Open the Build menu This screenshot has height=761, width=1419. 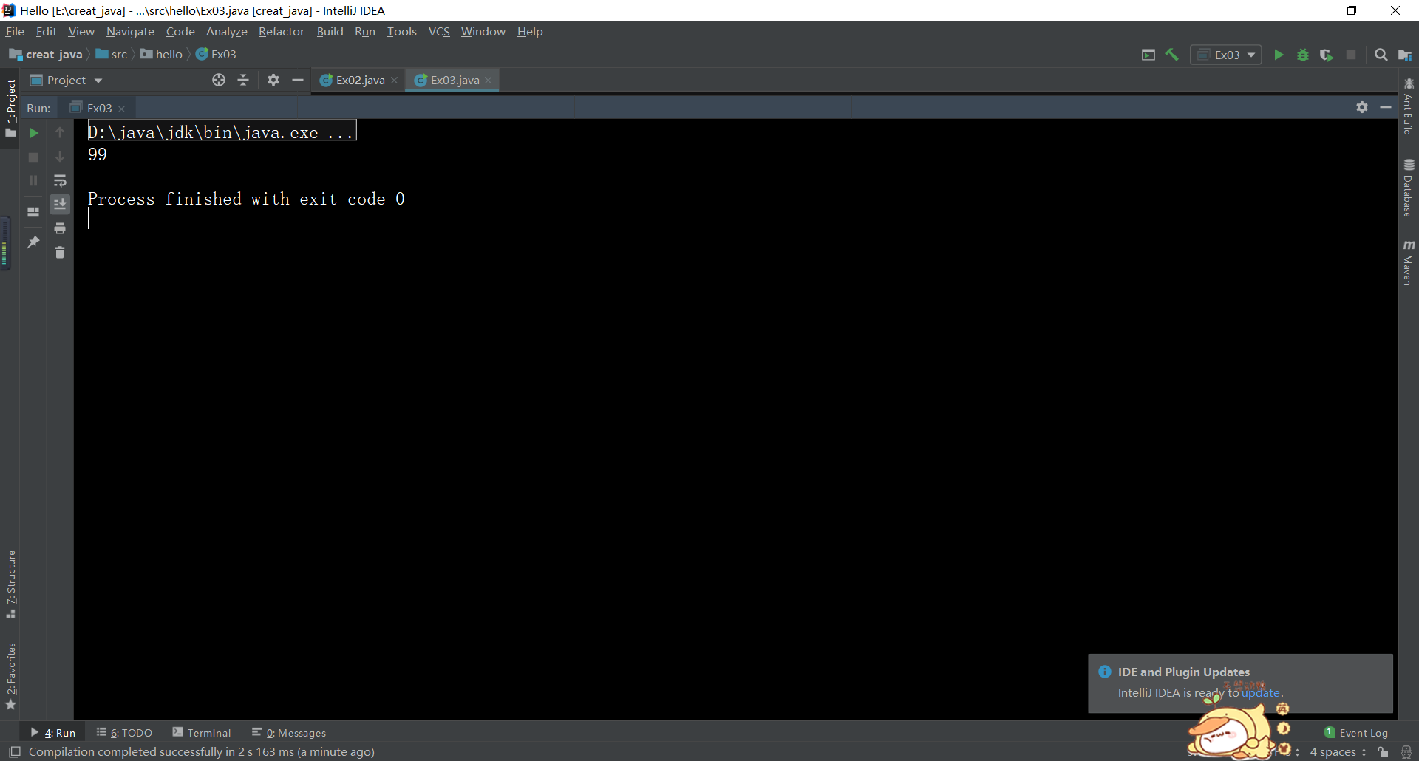[x=330, y=31]
